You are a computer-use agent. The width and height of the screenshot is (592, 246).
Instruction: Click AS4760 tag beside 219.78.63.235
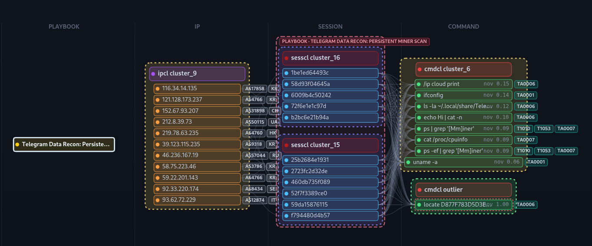coord(254,133)
